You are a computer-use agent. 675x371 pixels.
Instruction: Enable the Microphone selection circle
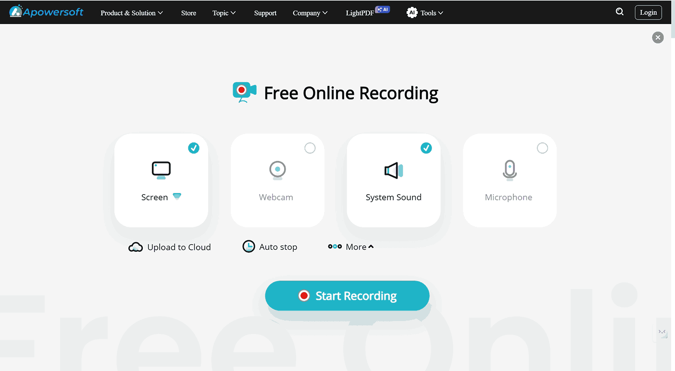click(542, 148)
